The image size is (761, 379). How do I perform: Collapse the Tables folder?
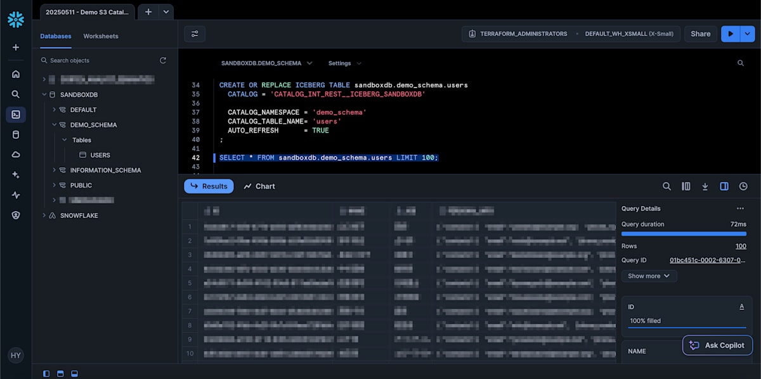(x=65, y=140)
